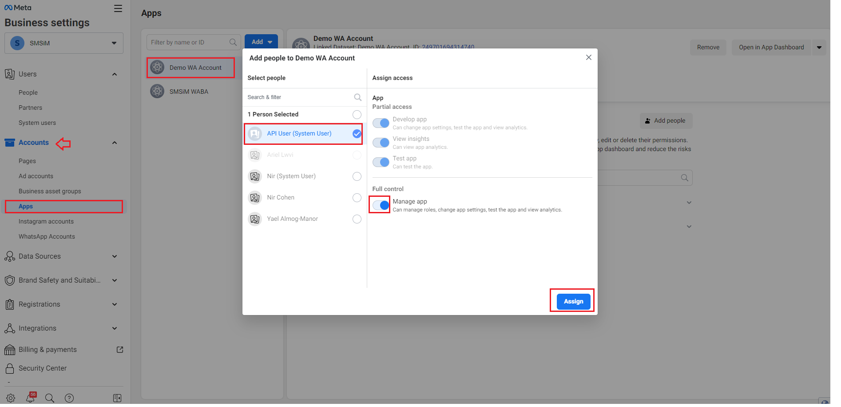Open Pages under Accounts
This screenshot has height=407, width=841.
click(27, 161)
